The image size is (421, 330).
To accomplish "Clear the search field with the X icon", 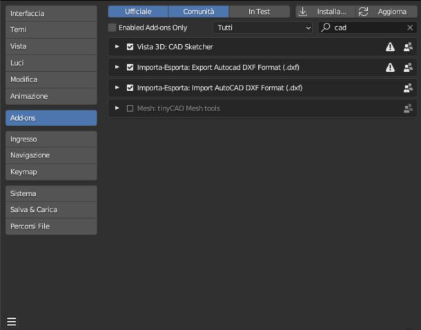I will pos(410,28).
